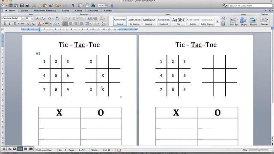This screenshot has width=274, height=154.
Task: Open the Review tab
Action: click(x=108, y=11)
